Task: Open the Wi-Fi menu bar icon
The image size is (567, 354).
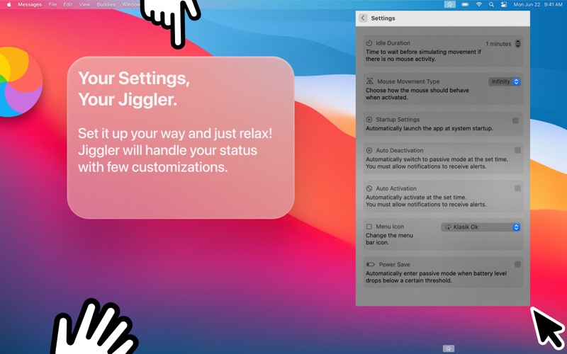Action: (479, 5)
